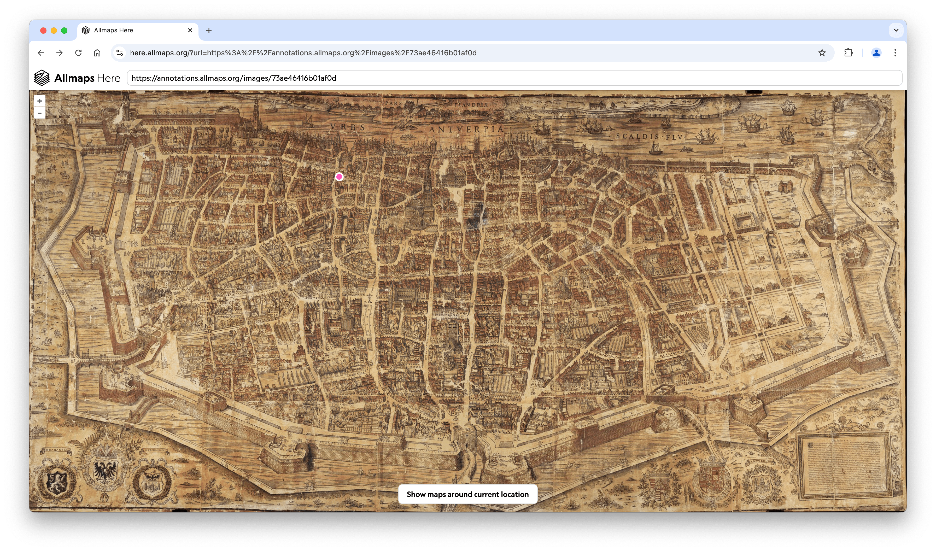Click the Allmaps logo icon
The height and width of the screenshot is (551, 936).
pos(42,78)
